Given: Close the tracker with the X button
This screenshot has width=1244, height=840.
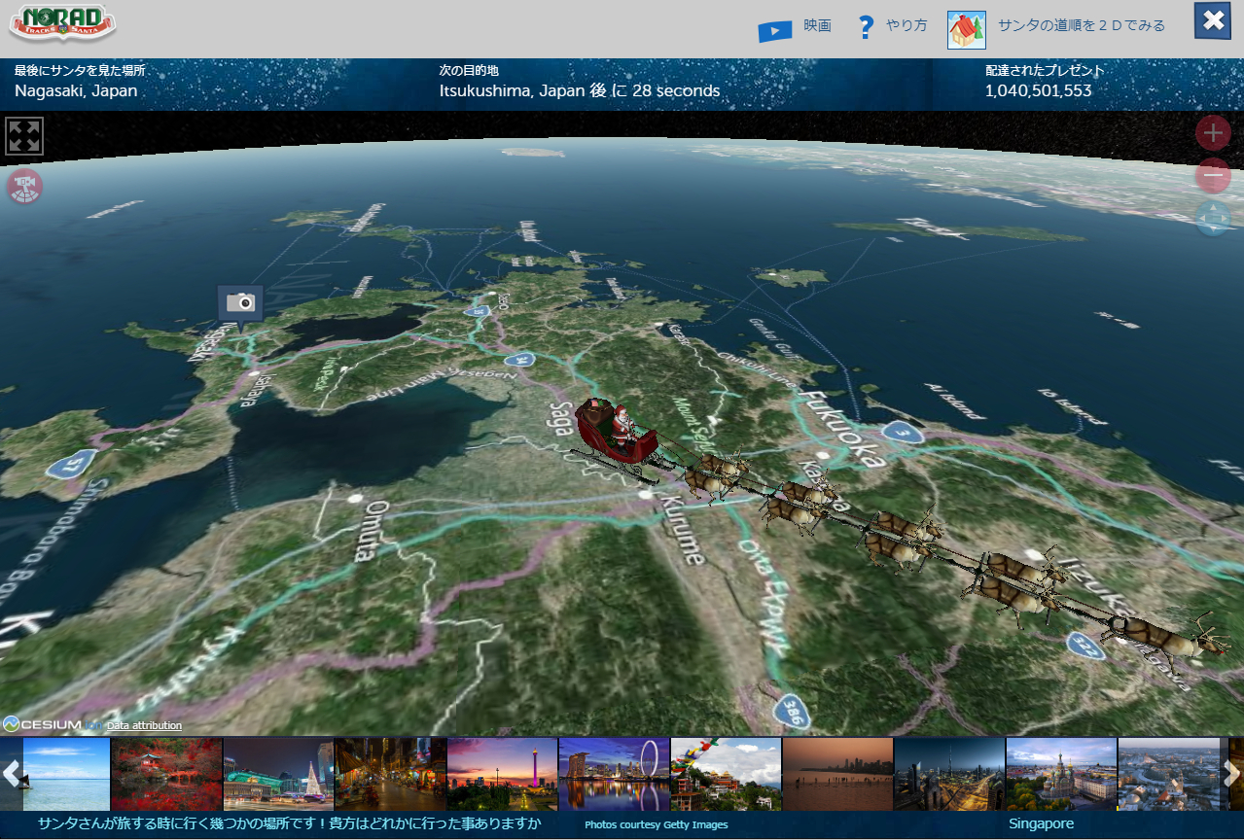Looking at the screenshot, I should coord(1212,20).
